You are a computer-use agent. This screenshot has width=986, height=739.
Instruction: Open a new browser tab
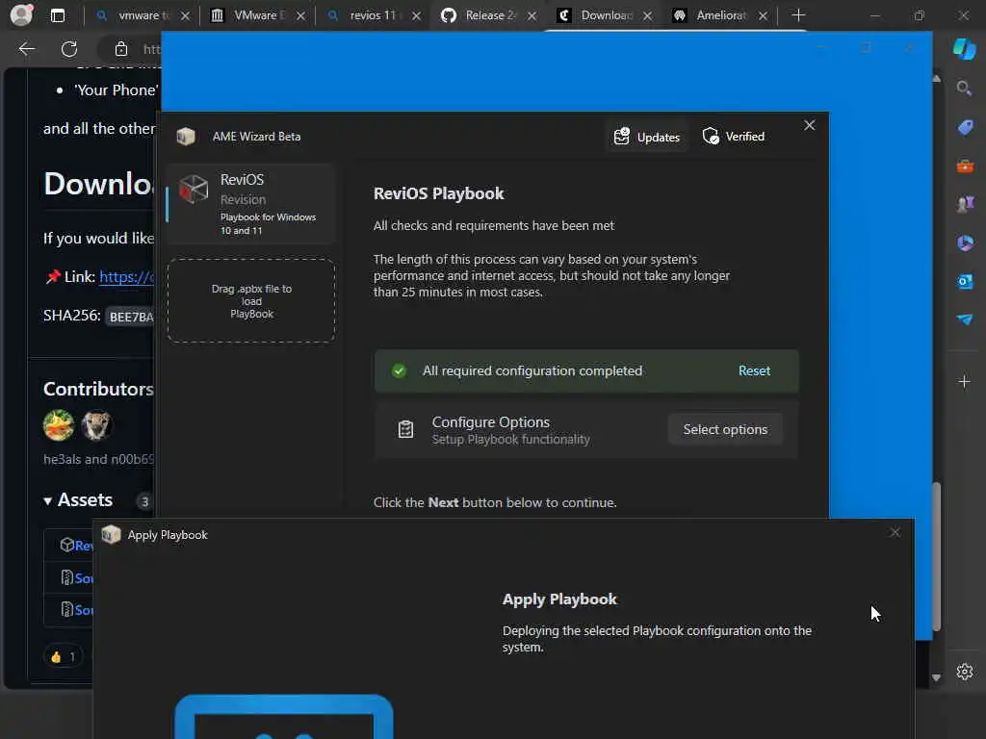tap(798, 15)
